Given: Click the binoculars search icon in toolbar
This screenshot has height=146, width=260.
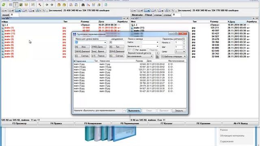Looking at the screenshot, I should click(x=83, y=5).
